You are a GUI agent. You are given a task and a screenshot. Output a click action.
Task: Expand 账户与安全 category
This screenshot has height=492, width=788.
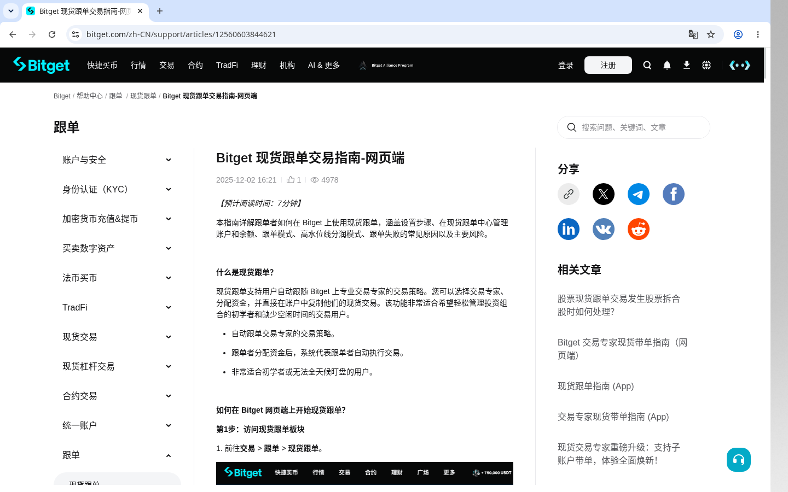tap(117, 160)
